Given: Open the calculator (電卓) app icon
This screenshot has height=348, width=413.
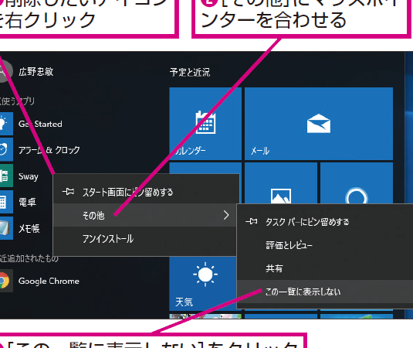Looking at the screenshot, I should click(x=6, y=202).
